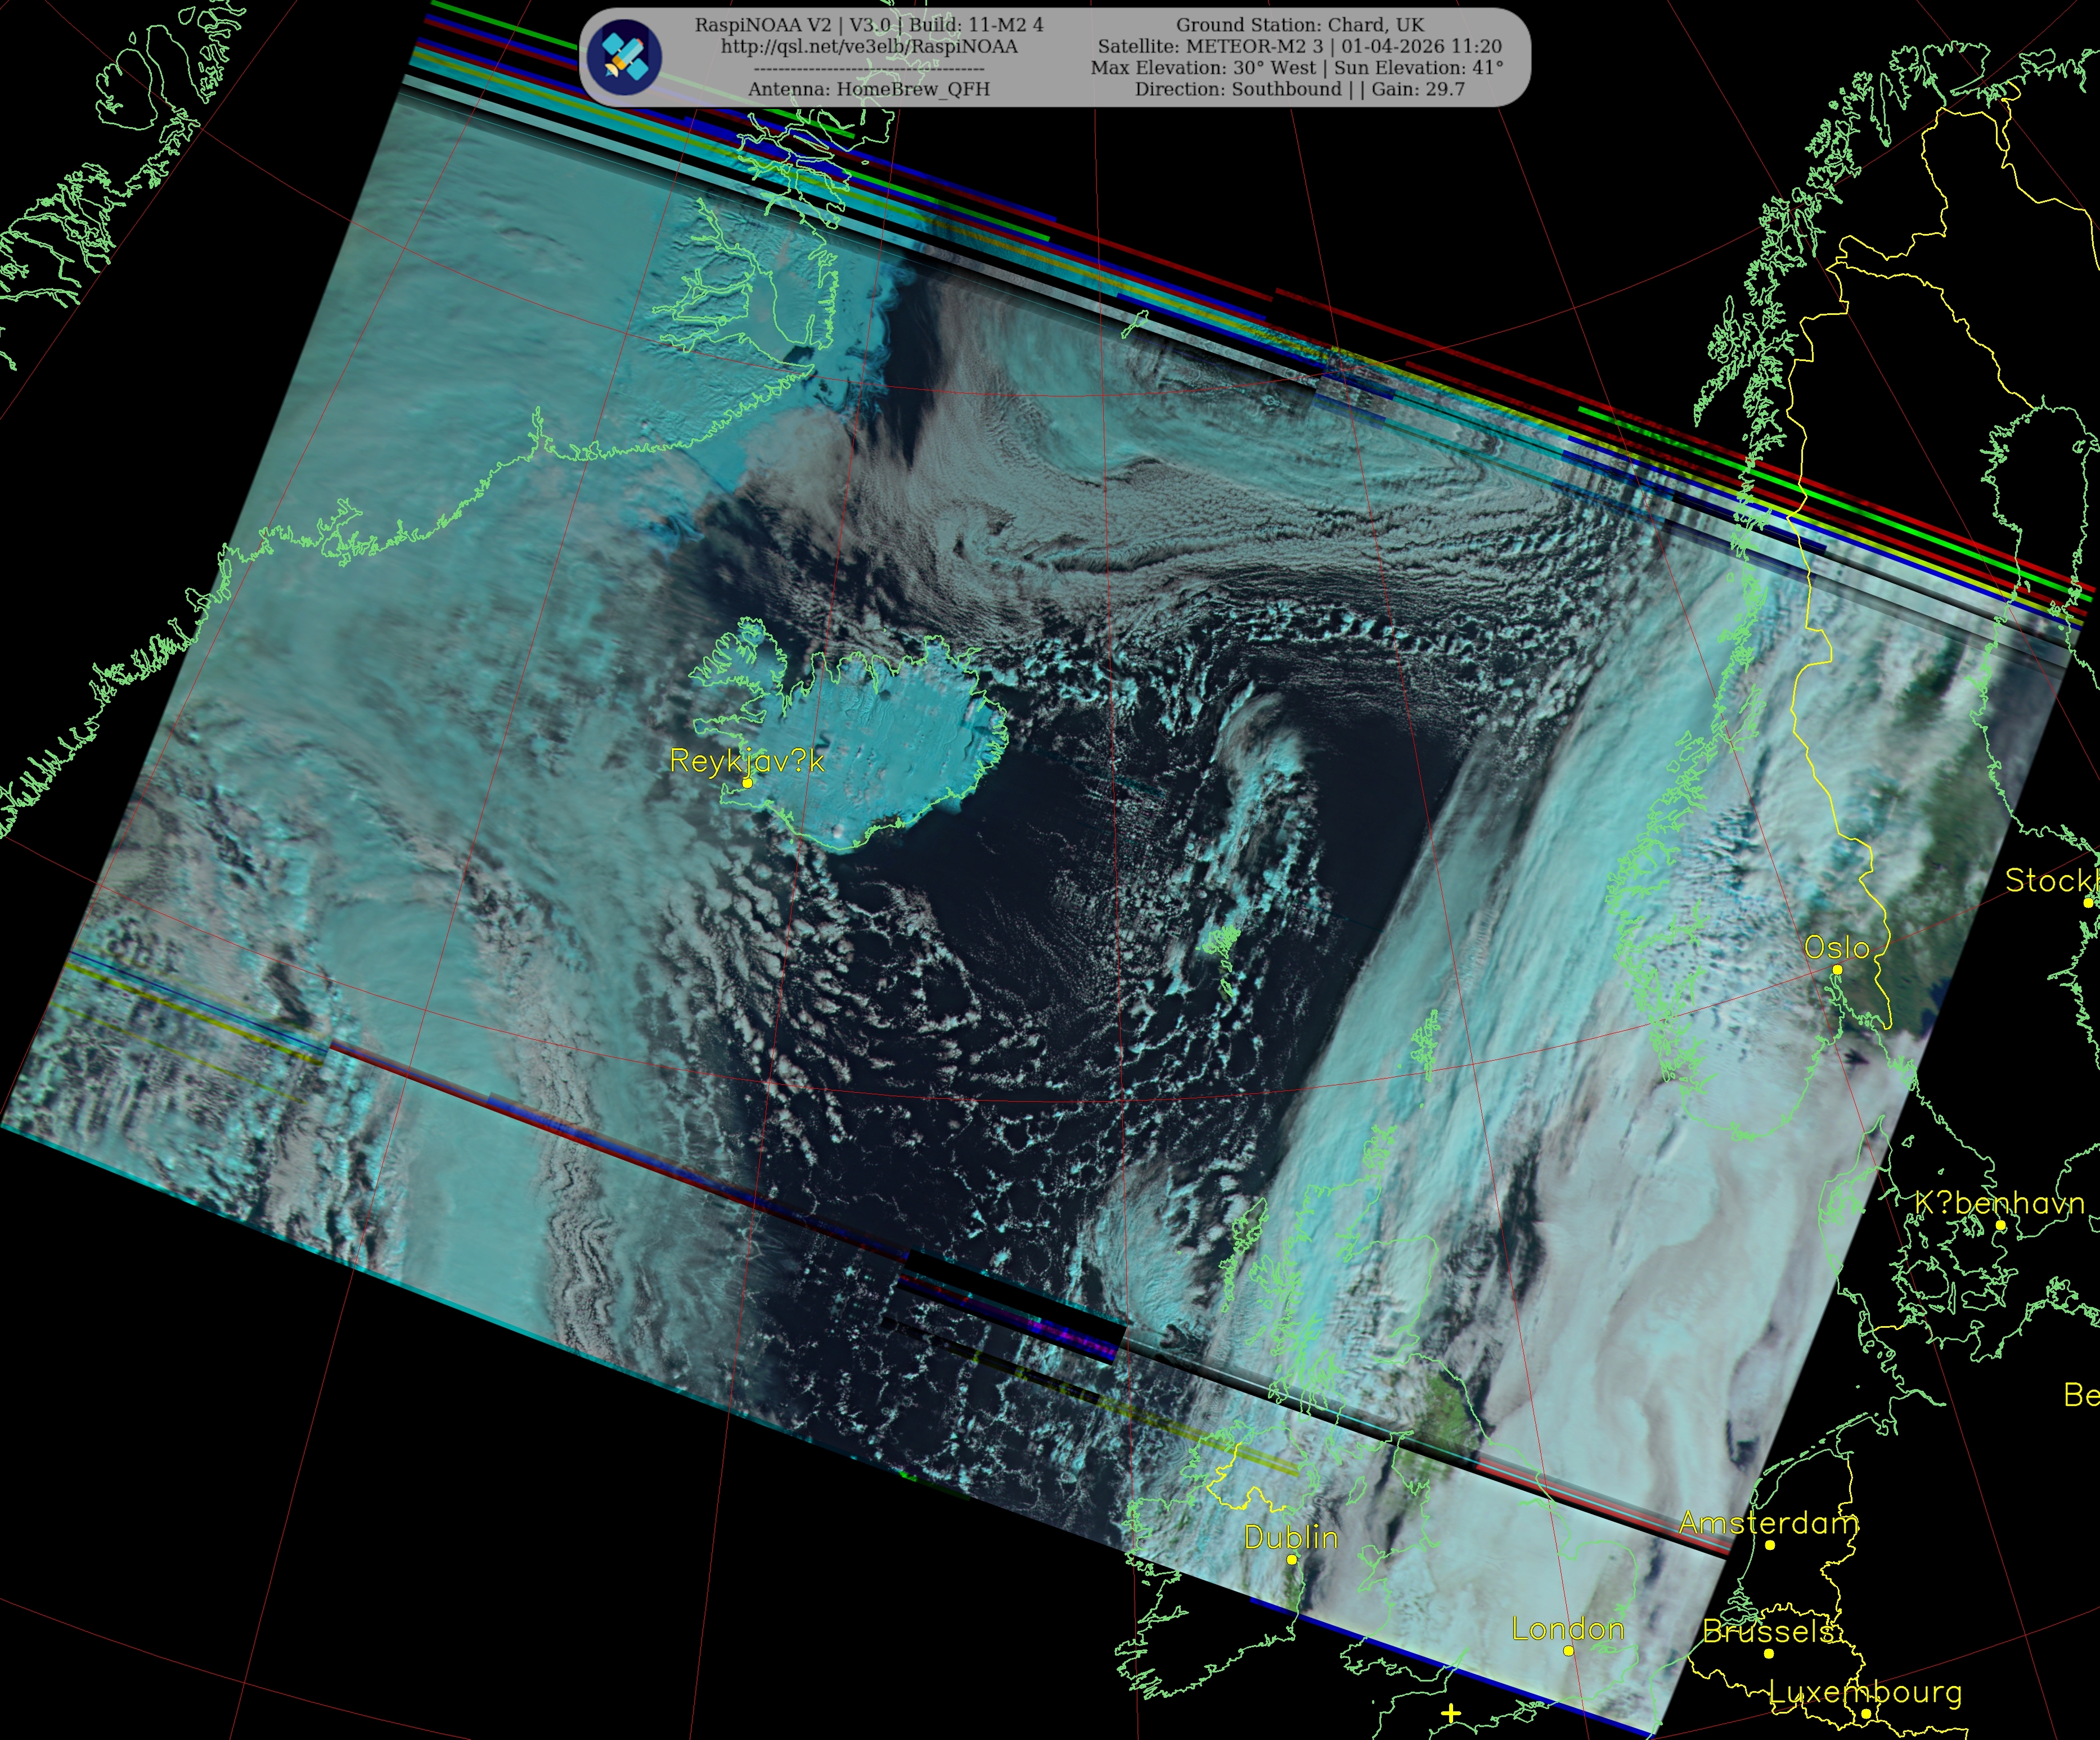Select the Reykjavik city label text
Image resolution: width=2100 pixels, height=1740 pixels.
pos(746,761)
